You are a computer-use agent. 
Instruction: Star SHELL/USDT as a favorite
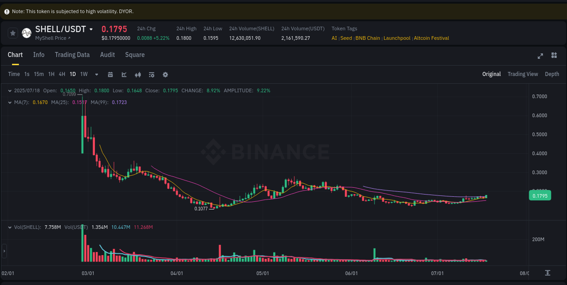(x=13, y=33)
